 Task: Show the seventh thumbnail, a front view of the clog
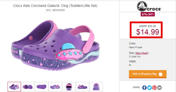point(96,87)
